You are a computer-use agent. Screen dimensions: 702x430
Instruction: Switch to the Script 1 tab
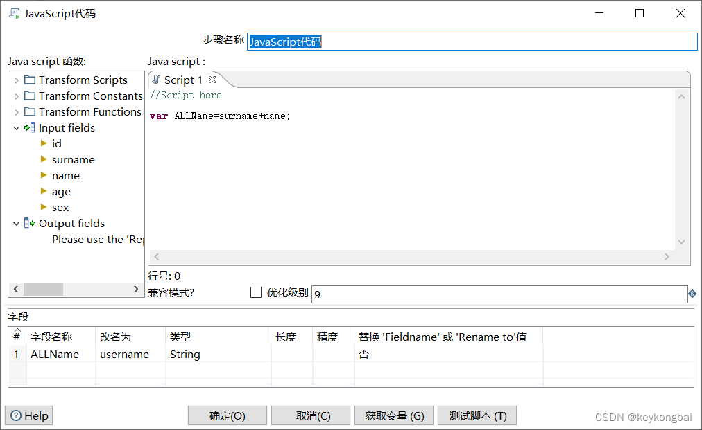click(x=184, y=79)
